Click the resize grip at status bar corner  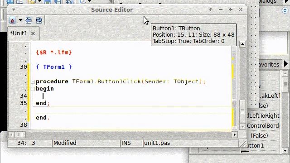coord(243,144)
